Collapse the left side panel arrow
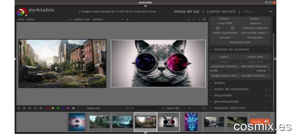This screenshot has width=292, height=134. [x=15, y=59]
